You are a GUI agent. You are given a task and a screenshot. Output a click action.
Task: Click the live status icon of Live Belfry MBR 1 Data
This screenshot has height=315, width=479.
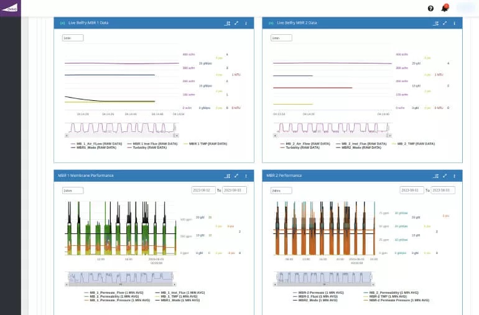click(62, 23)
